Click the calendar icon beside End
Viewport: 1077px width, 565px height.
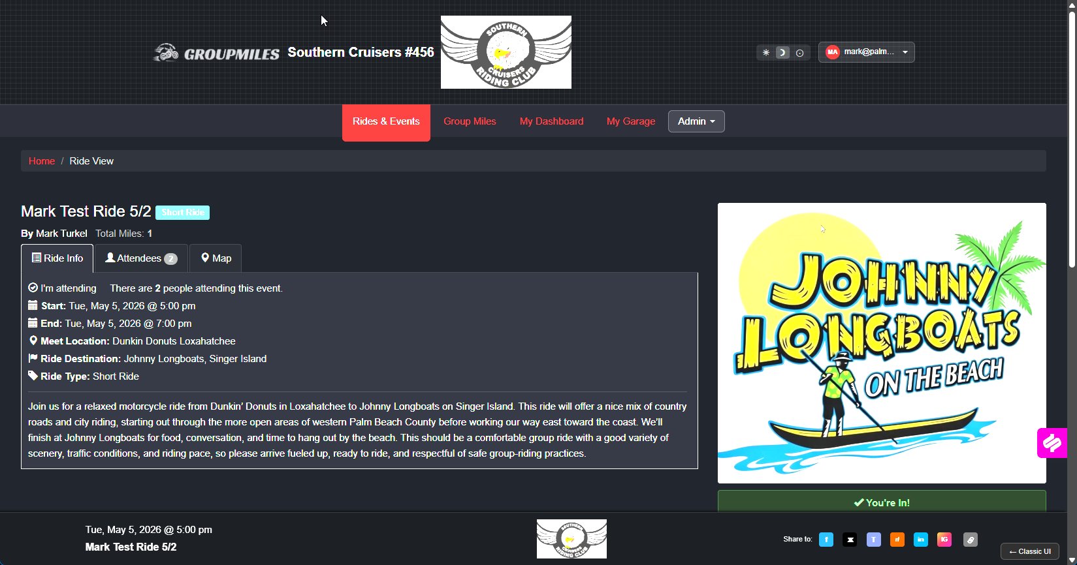[33, 323]
